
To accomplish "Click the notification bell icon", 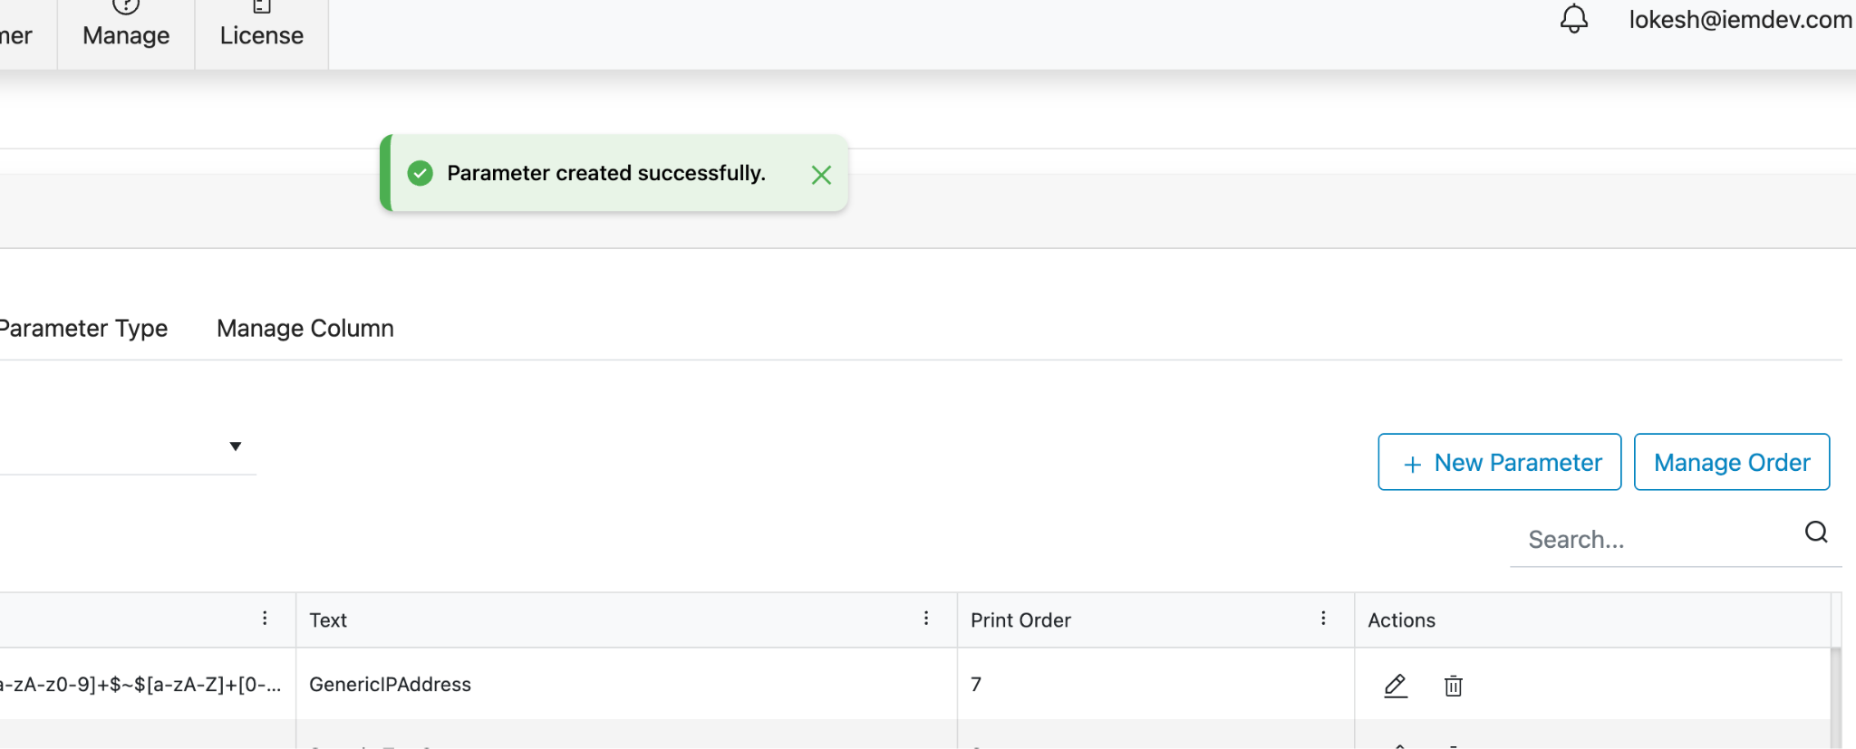I will coord(1574,19).
